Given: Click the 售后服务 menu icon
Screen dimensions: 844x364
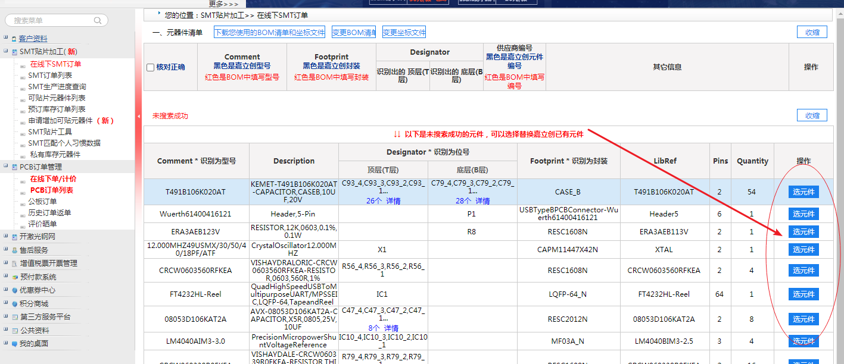Looking at the screenshot, I should [14, 250].
